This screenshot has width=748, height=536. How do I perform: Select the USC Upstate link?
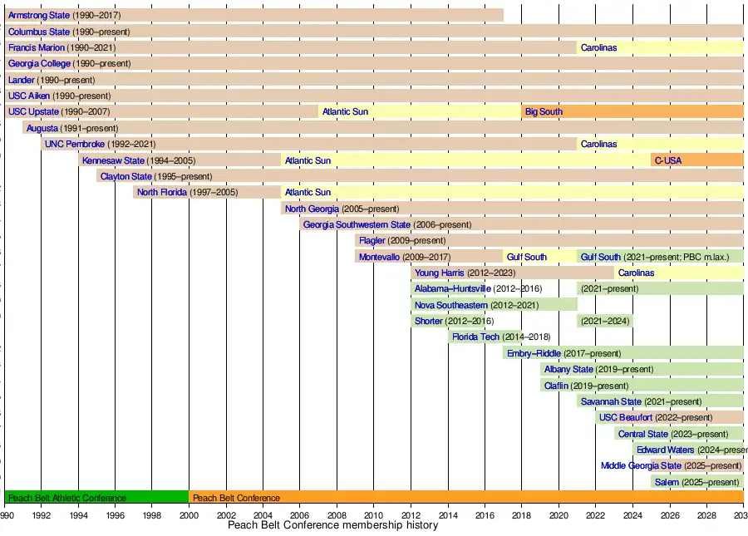tap(33, 111)
